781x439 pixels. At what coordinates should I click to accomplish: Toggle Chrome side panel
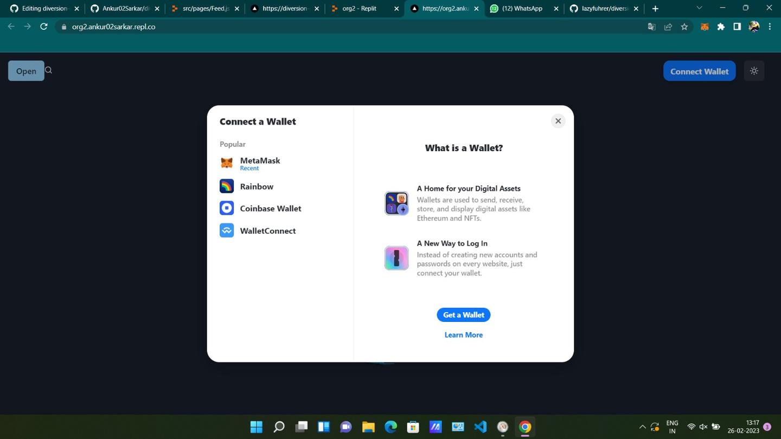pos(737,27)
